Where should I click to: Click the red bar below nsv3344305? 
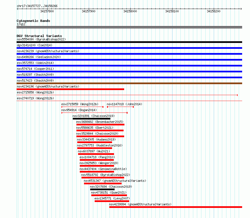[95, 142]
